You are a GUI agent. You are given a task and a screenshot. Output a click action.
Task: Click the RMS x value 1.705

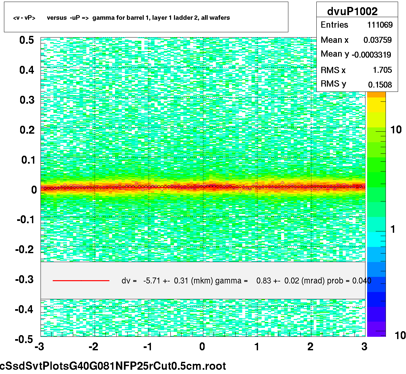(382, 70)
